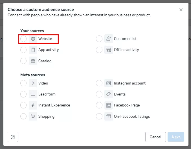This screenshot has height=149, width=191.
Task: Choose the Customer list radio button
Action: coord(99,39)
